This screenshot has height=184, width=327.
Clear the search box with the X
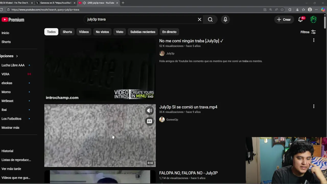coord(200,19)
